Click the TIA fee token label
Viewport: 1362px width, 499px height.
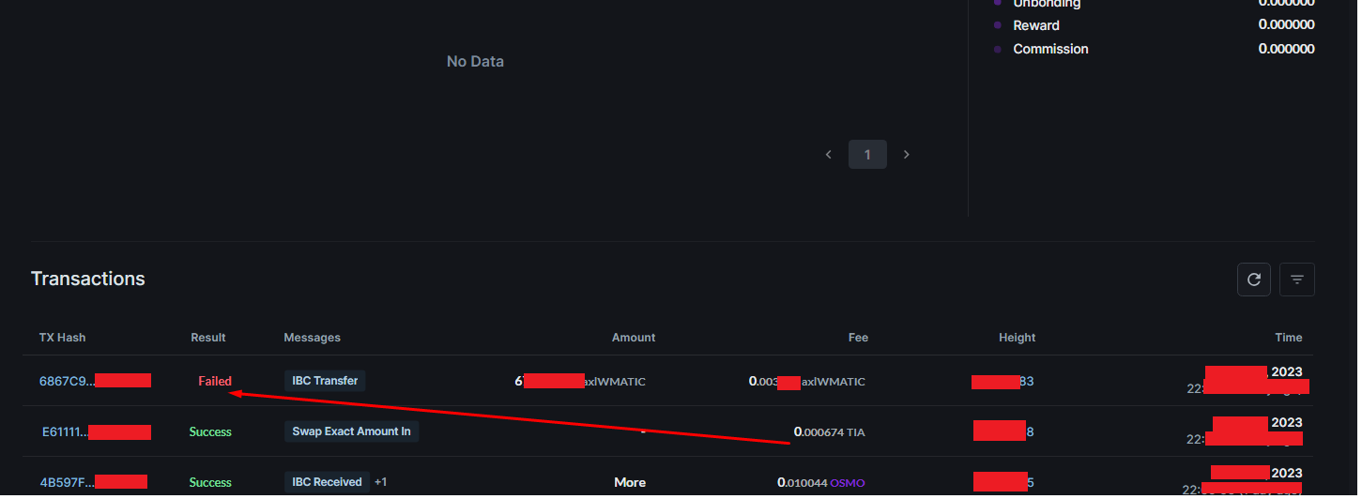[x=856, y=432]
